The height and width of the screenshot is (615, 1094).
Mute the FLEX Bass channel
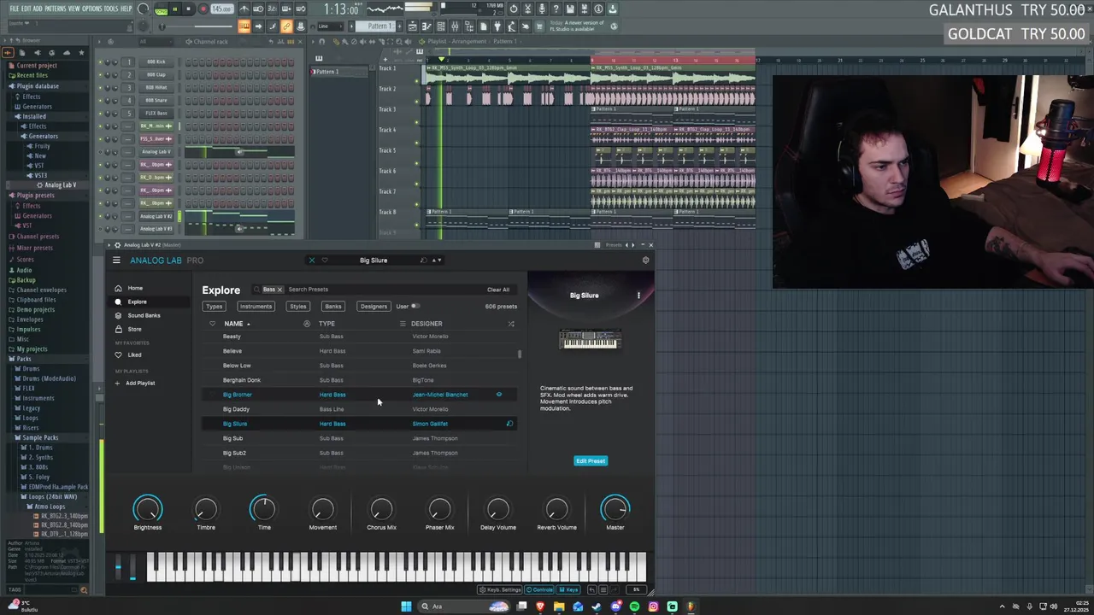[x=100, y=113]
